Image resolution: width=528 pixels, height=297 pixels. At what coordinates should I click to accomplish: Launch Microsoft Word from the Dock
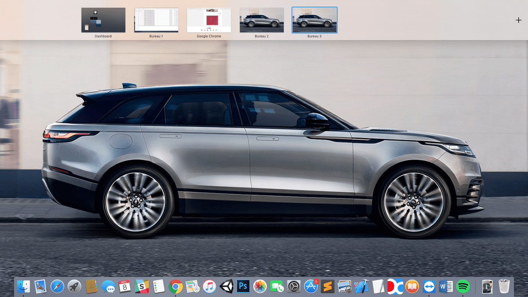[x=446, y=286]
